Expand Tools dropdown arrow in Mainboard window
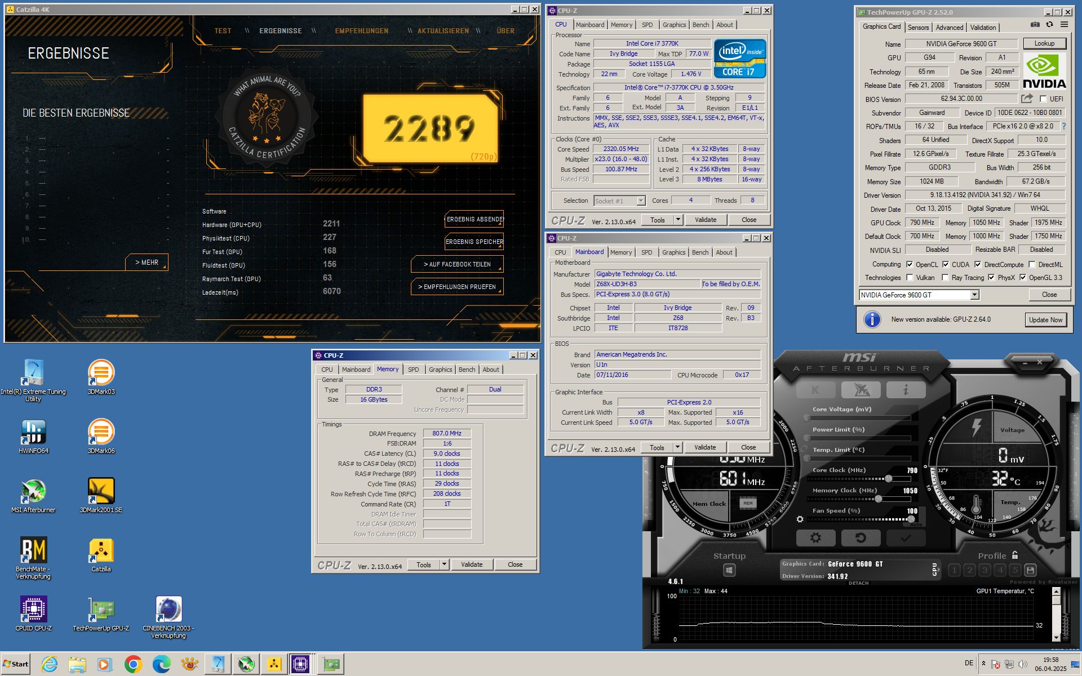The image size is (1082, 676). click(677, 447)
